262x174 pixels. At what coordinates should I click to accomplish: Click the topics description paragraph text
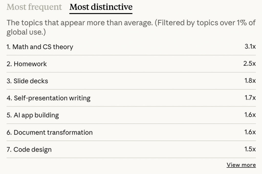pyautogui.click(x=131, y=27)
